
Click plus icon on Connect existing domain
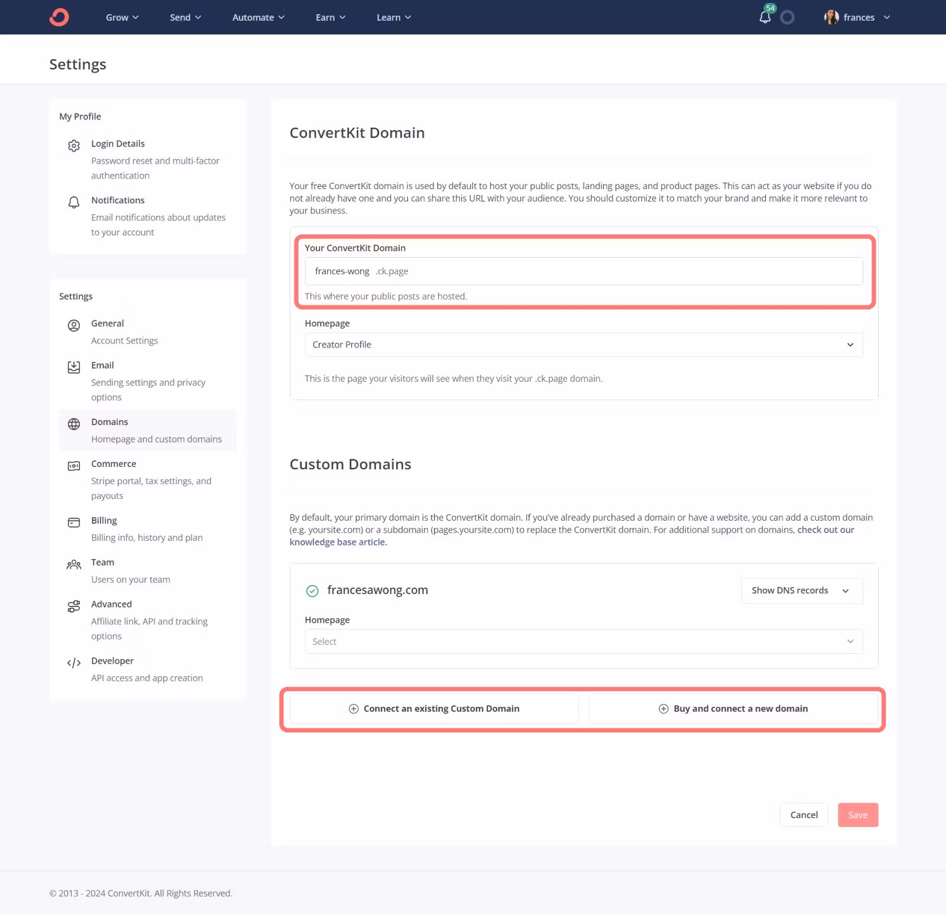pyautogui.click(x=354, y=709)
